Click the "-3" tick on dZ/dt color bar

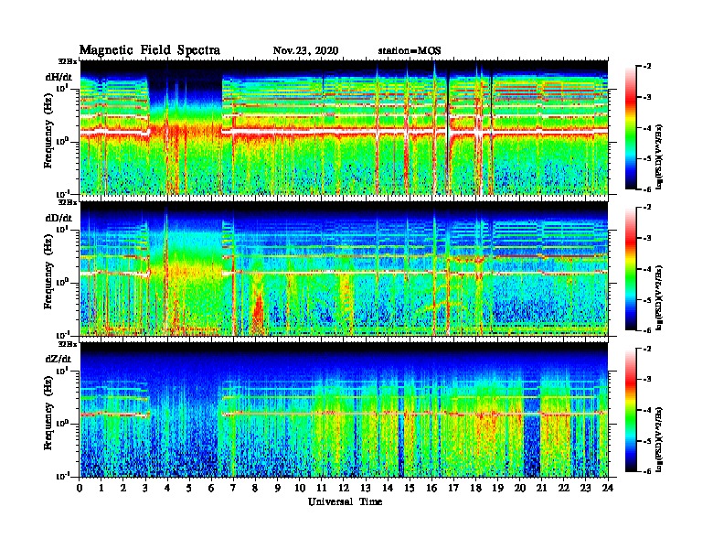click(x=648, y=380)
